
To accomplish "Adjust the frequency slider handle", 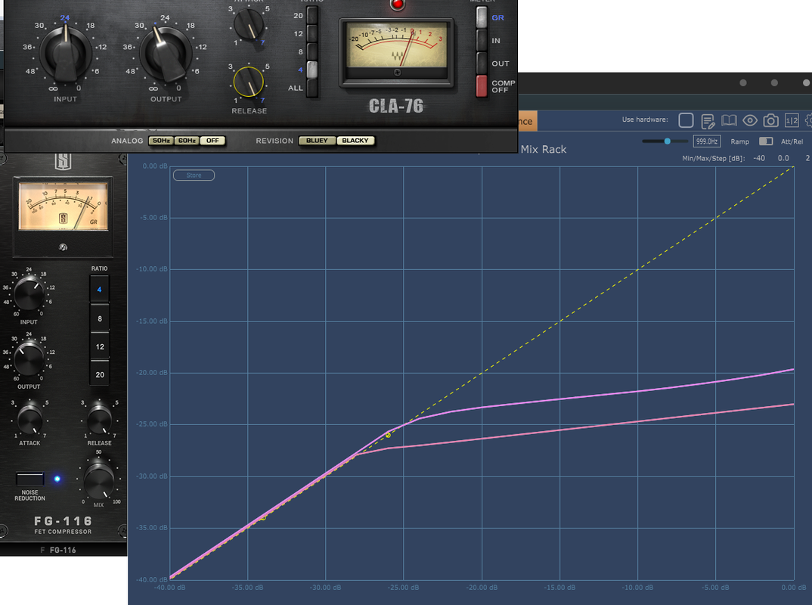I will point(668,141).
